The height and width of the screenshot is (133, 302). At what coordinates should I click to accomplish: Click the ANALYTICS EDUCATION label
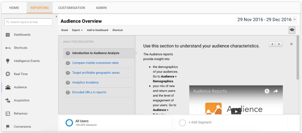pos(78,42)
